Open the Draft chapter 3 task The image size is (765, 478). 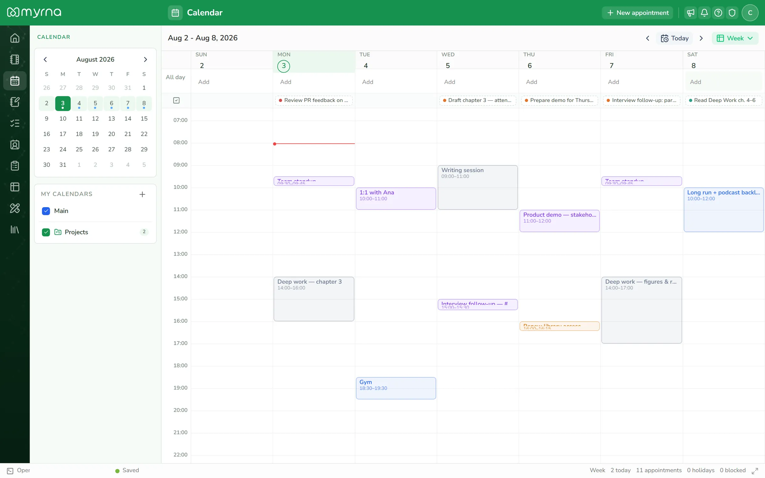pyautogui.click(x=477, y=100)
